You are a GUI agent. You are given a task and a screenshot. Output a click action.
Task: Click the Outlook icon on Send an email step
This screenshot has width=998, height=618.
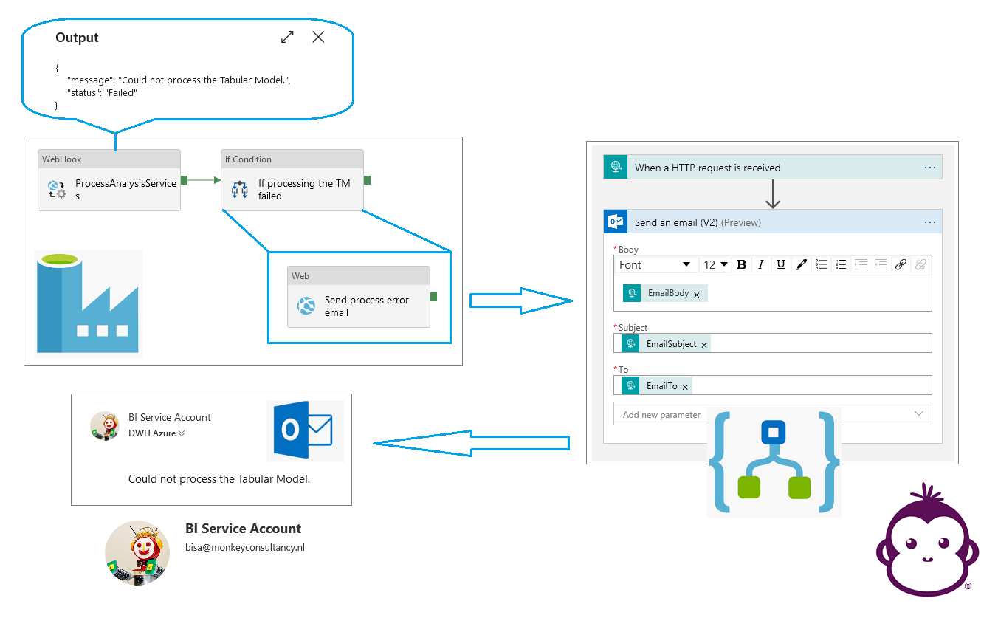(x=615, y=222)
